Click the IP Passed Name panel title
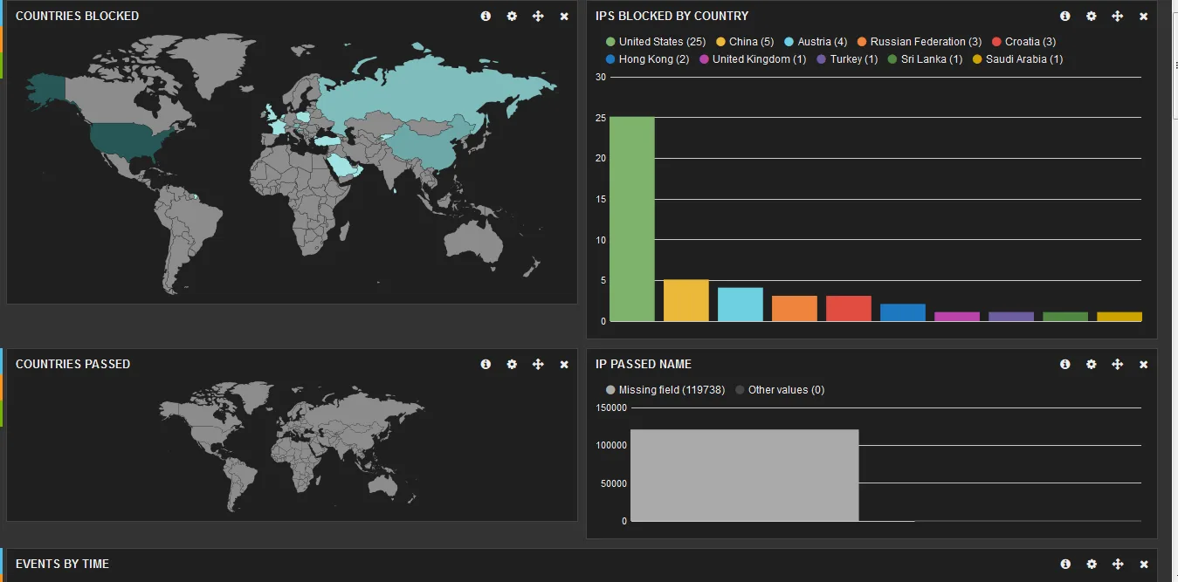 (x=644, y=365)
